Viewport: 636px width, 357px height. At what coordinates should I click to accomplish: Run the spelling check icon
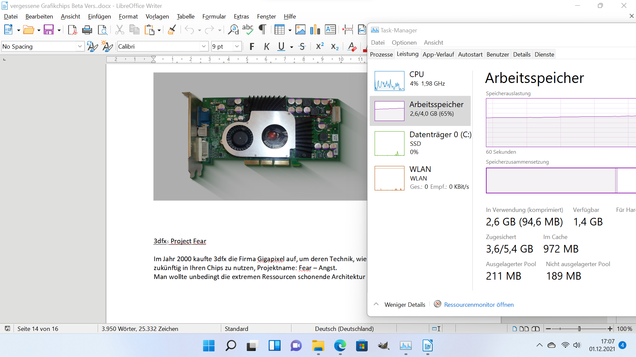pos(247,30)
